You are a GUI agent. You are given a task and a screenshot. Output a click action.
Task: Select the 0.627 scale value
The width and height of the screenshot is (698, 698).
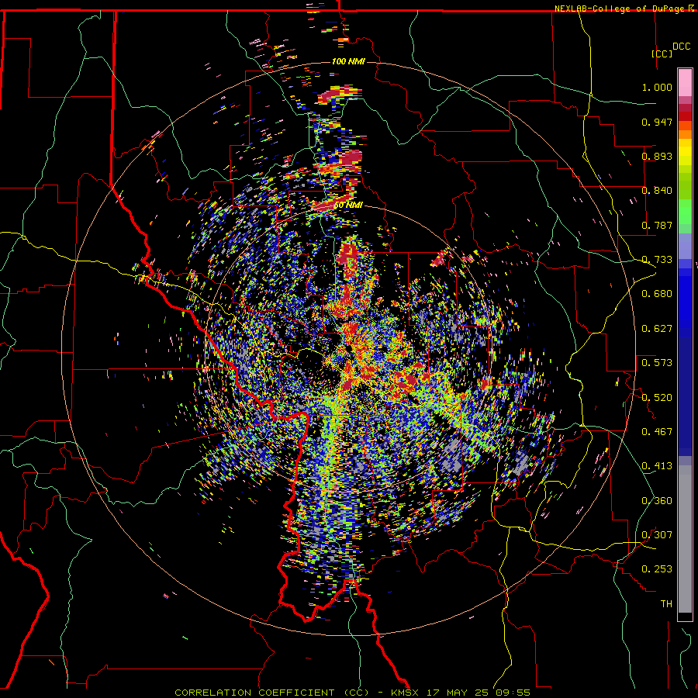[x=657, y=329]
